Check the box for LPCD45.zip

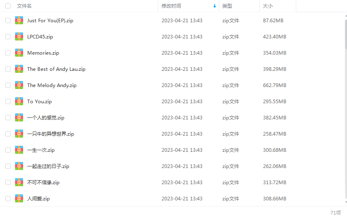[8, 37]
